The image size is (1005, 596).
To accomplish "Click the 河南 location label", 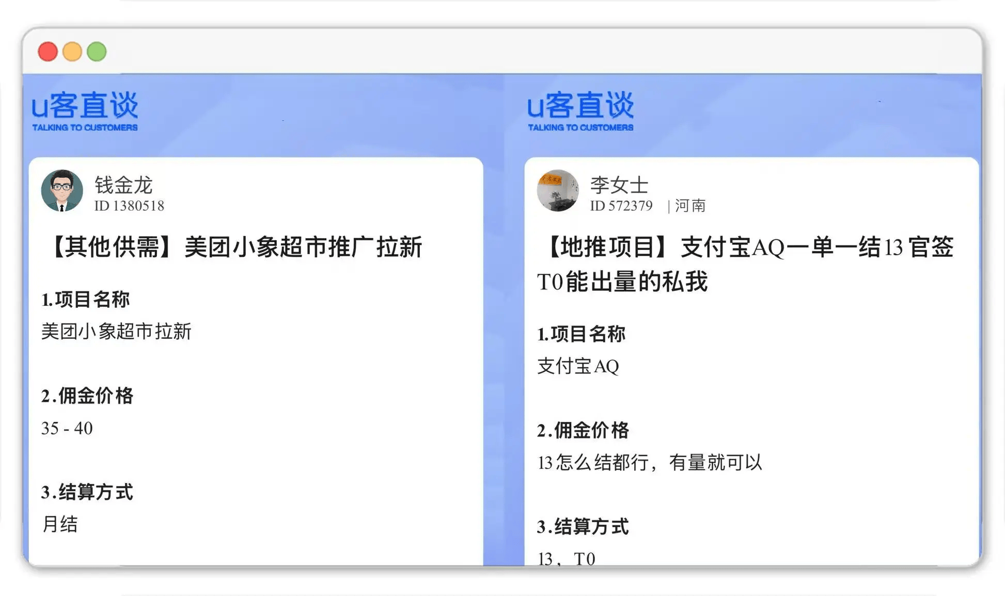I will [690, 206].
